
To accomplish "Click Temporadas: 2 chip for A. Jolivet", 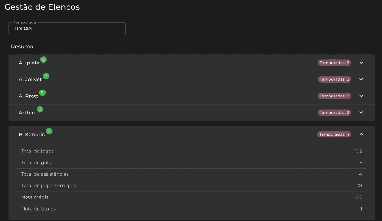I will tap(334, 79).
